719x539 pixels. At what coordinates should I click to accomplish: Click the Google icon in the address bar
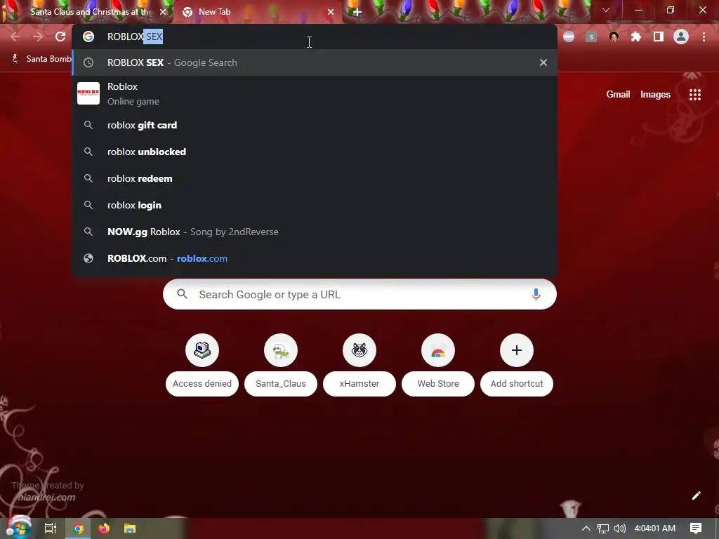pos(88,36)
